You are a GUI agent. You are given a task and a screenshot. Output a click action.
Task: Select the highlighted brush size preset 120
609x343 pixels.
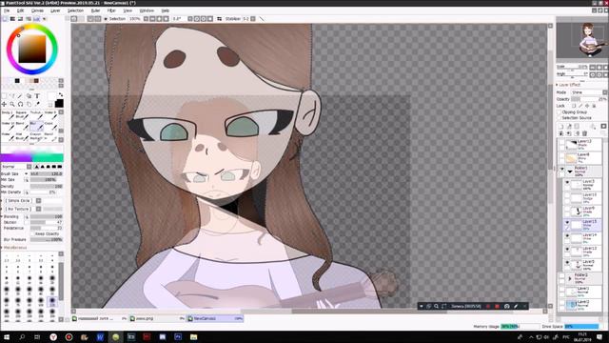52,301
